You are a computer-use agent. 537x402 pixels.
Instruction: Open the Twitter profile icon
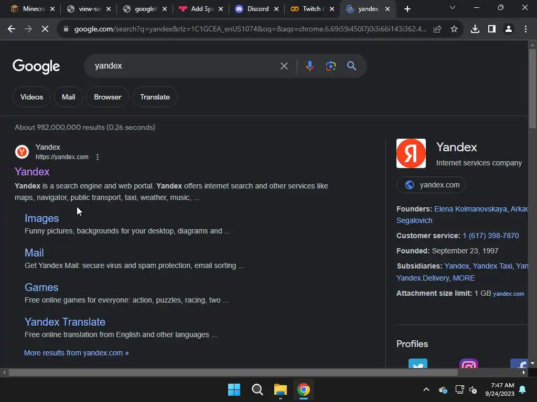pos(418,363)
